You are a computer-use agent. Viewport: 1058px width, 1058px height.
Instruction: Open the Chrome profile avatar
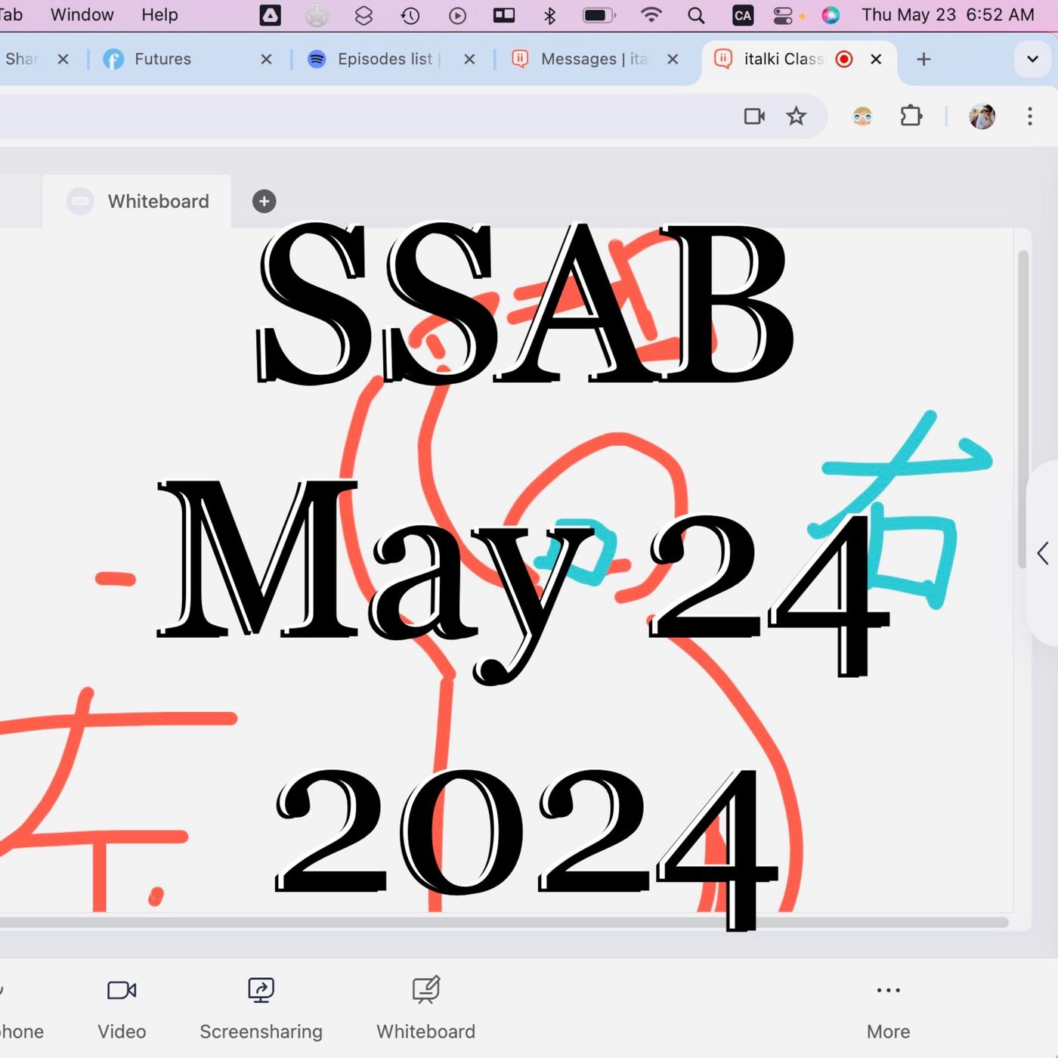(x=982, y=116)
